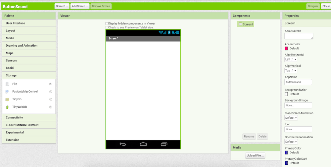Click the Upload File button
Image resolution: width=331 pixels, height=167 pixels.
click(255, 156)
